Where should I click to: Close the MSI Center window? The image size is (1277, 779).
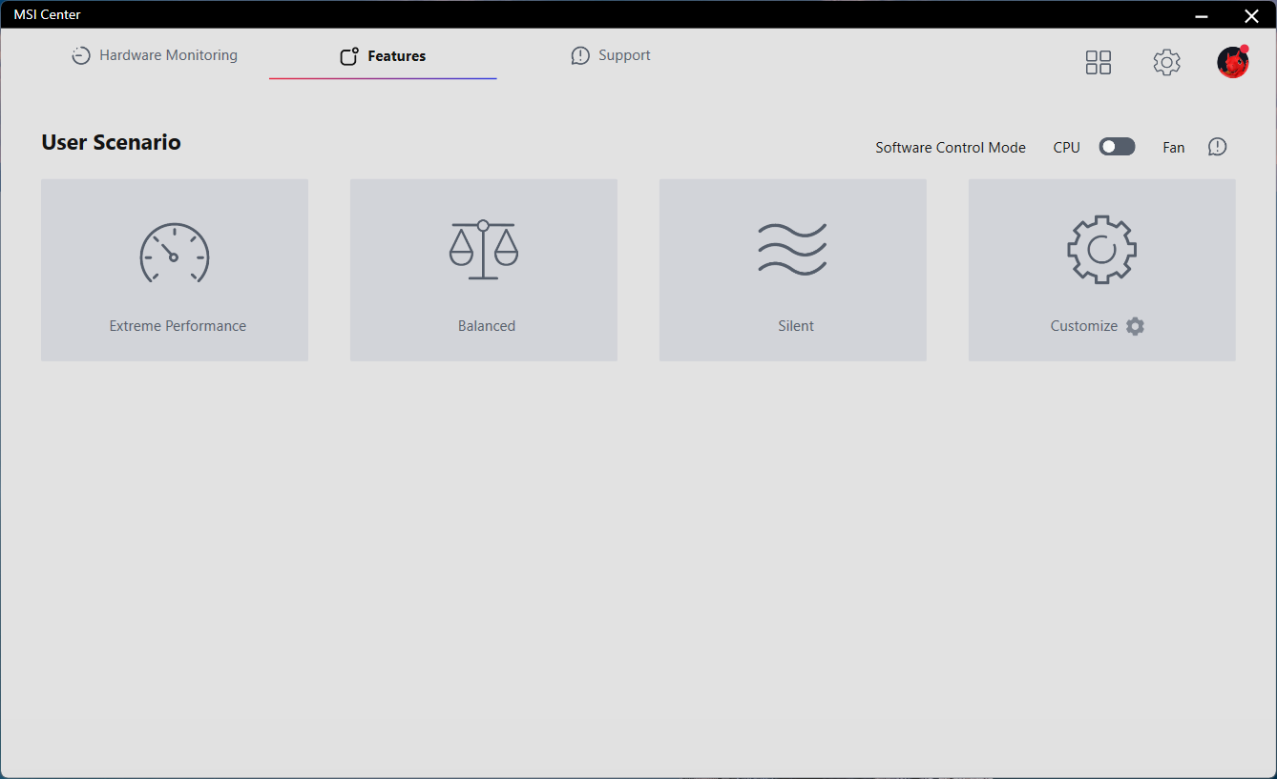pos(1251,15)
